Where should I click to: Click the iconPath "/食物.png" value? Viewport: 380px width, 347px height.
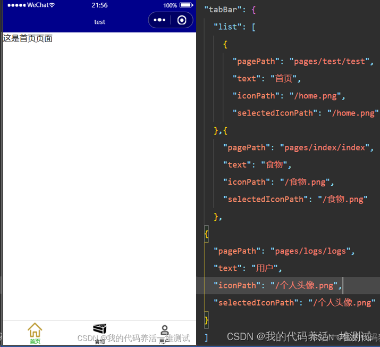click(x=305, y=182)
